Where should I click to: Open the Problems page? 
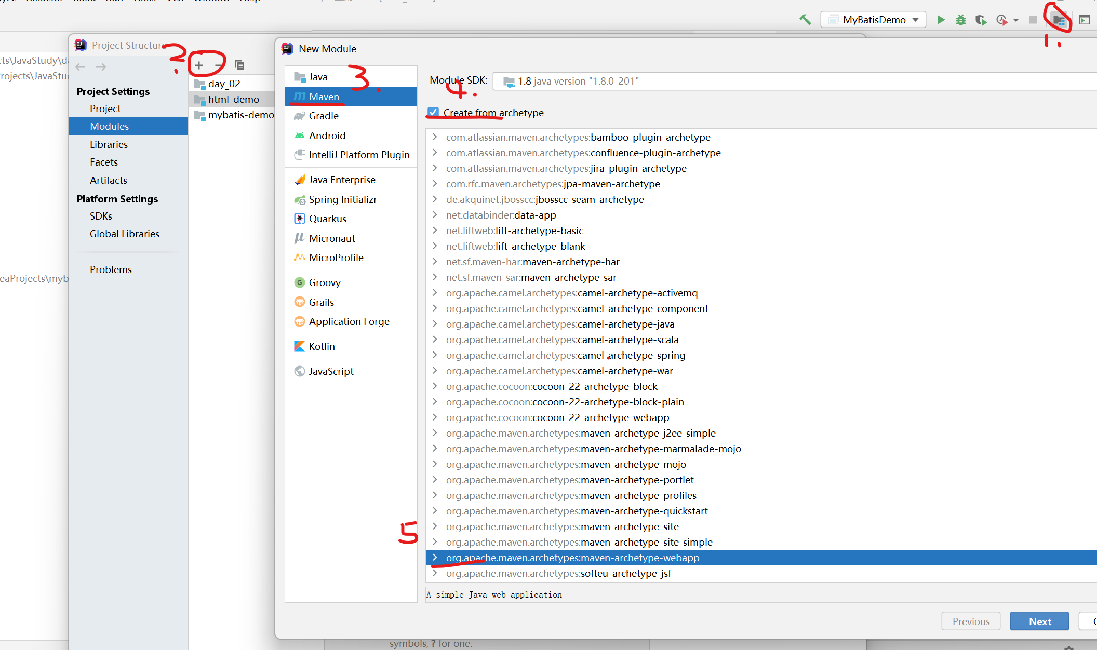[x=128, y=269]
